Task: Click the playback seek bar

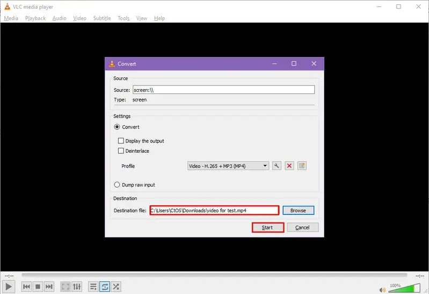Action: (x=214, y=275)
